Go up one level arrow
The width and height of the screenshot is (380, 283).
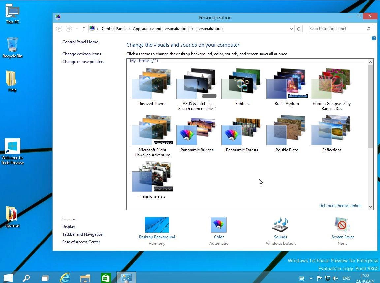84,29
